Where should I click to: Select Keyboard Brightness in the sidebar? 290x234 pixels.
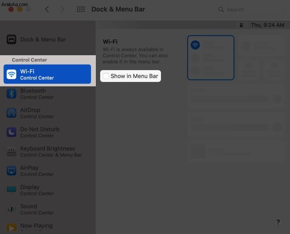pos(47,151)
